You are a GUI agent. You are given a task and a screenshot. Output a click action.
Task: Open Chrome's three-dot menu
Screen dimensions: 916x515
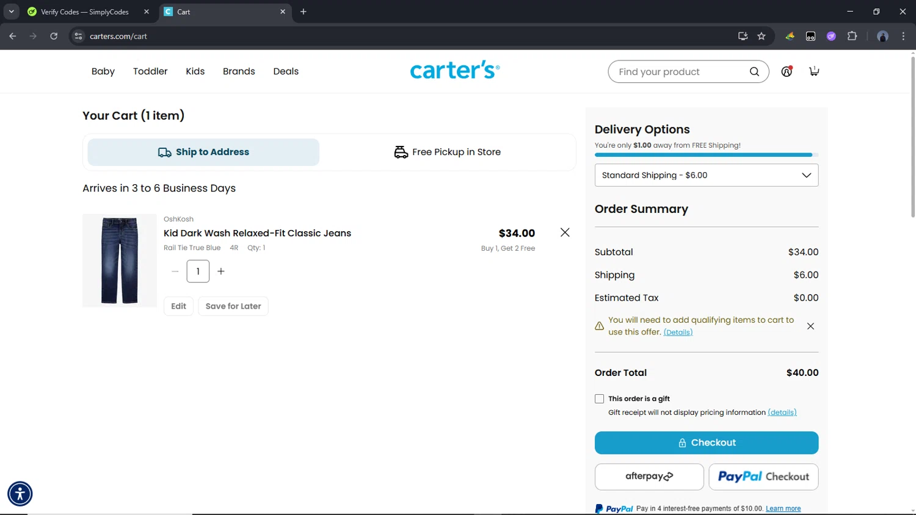(903, 36)
